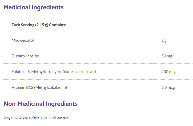193x126 pixels.
Task: Select the 50 mg amount value
Action: tap(167, 56)
